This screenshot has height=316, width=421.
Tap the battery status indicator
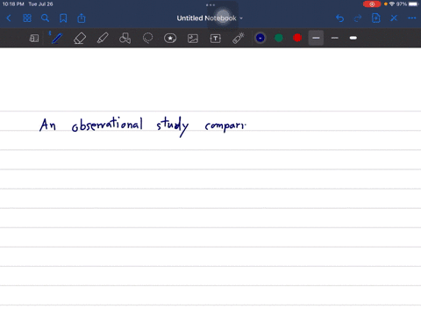pyautogui.click(x=413, y=4)
